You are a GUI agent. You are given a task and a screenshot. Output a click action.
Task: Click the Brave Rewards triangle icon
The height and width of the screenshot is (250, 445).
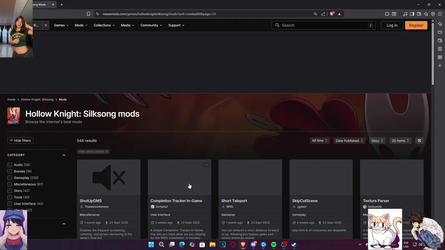(339, 14)
